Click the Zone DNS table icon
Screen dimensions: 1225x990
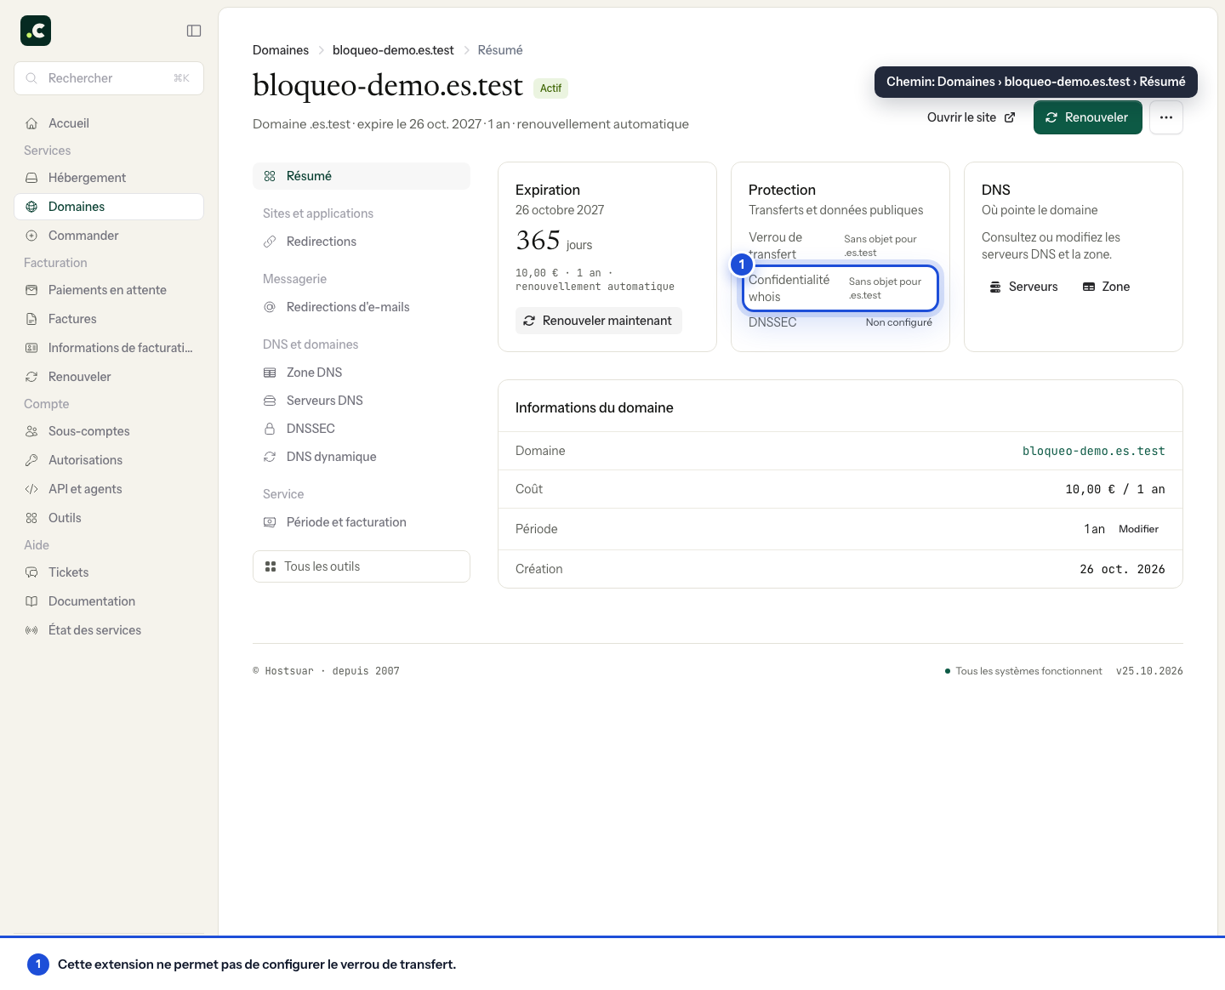click(270, 373)
